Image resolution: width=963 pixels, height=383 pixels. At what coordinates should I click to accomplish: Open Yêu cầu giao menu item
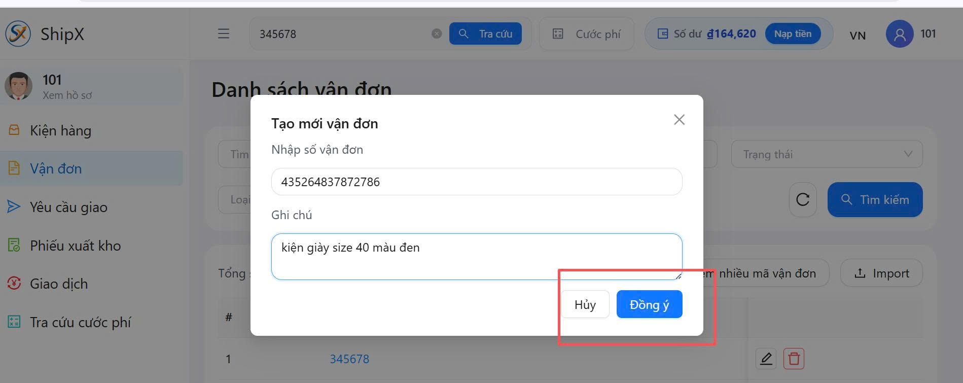92,207
